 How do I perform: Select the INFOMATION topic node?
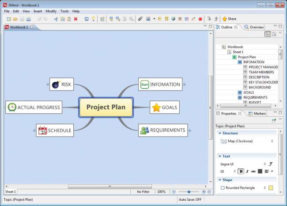tap(160, 84)
